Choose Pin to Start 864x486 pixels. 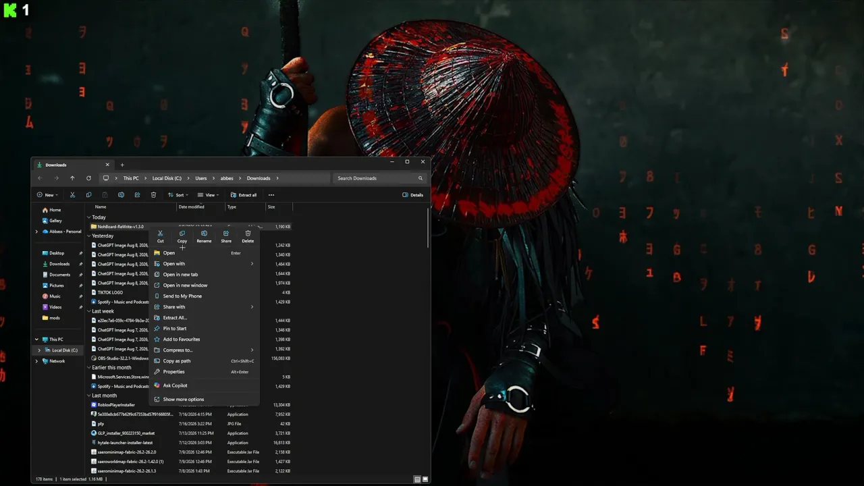tap(205, 329)
